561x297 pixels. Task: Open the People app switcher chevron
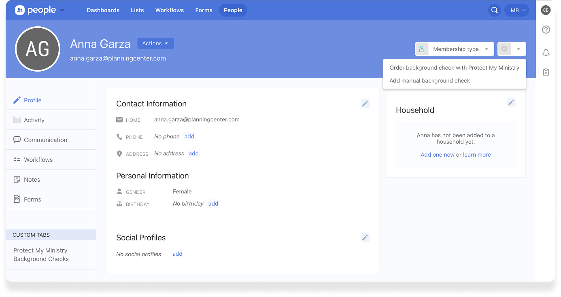click(x=62, y=10)
